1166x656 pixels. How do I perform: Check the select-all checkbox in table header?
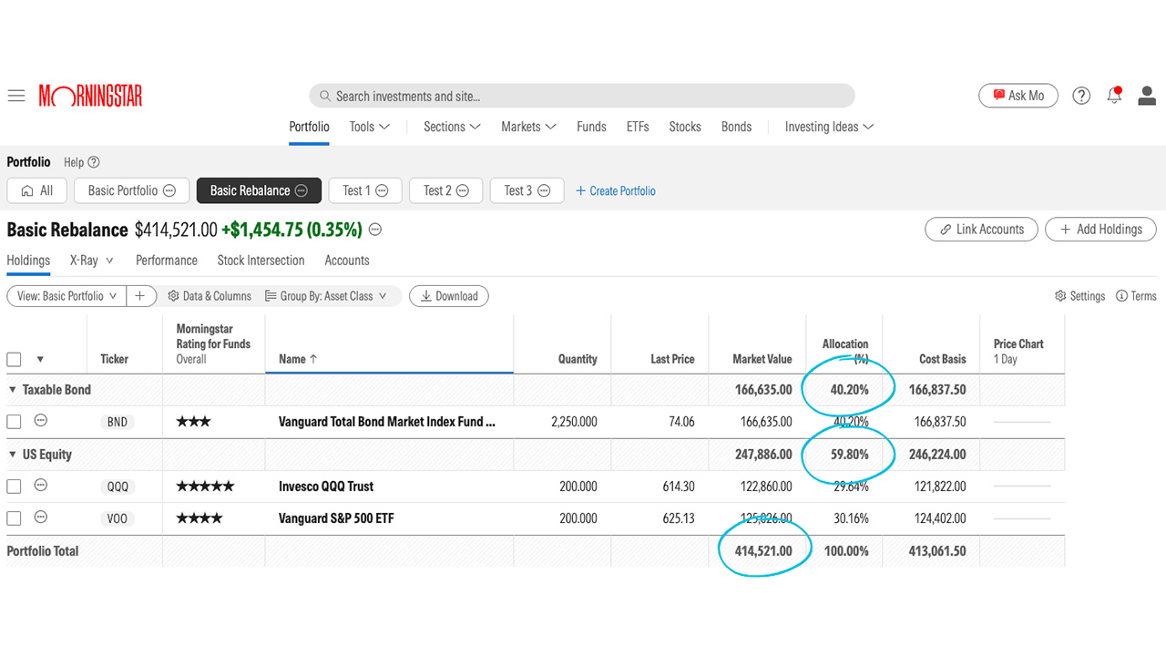14,359
